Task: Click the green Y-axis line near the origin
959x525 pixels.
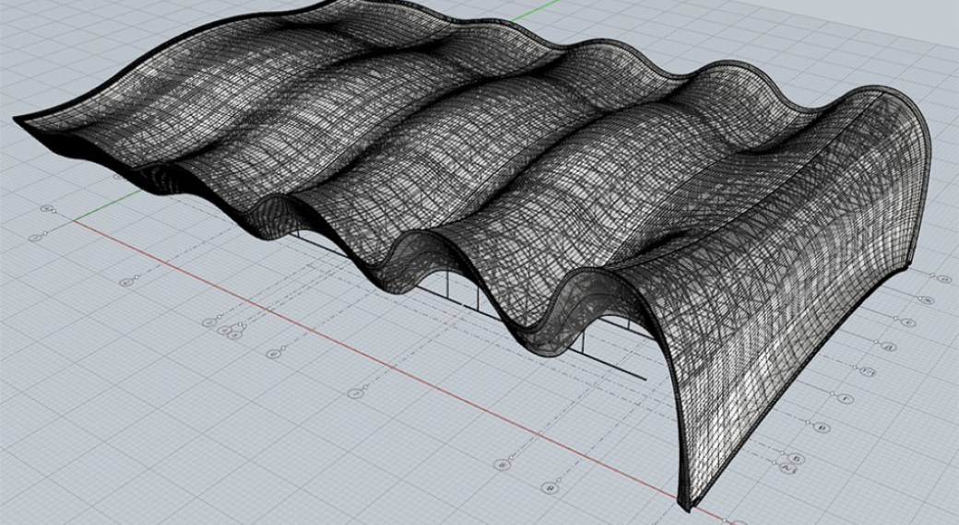Action: tap(108, 205)
